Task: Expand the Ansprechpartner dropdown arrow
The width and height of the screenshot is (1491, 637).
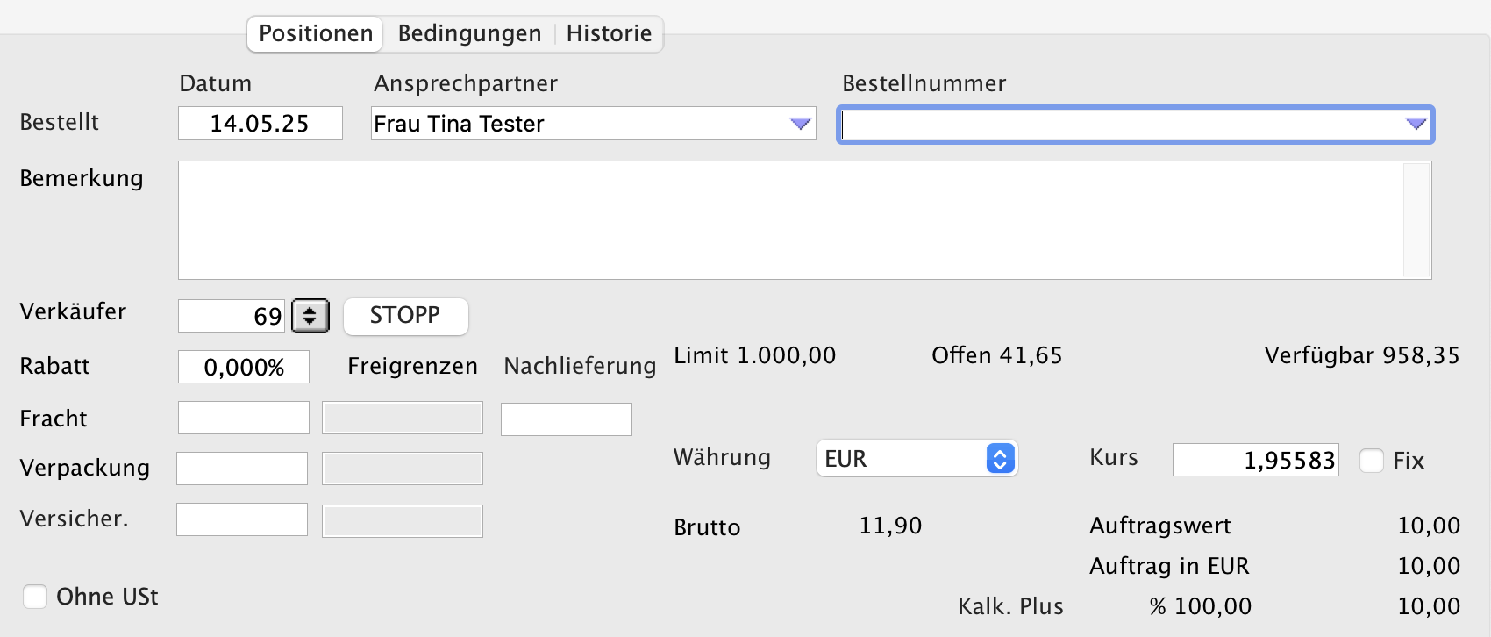Action: click(x=800, y=124)
